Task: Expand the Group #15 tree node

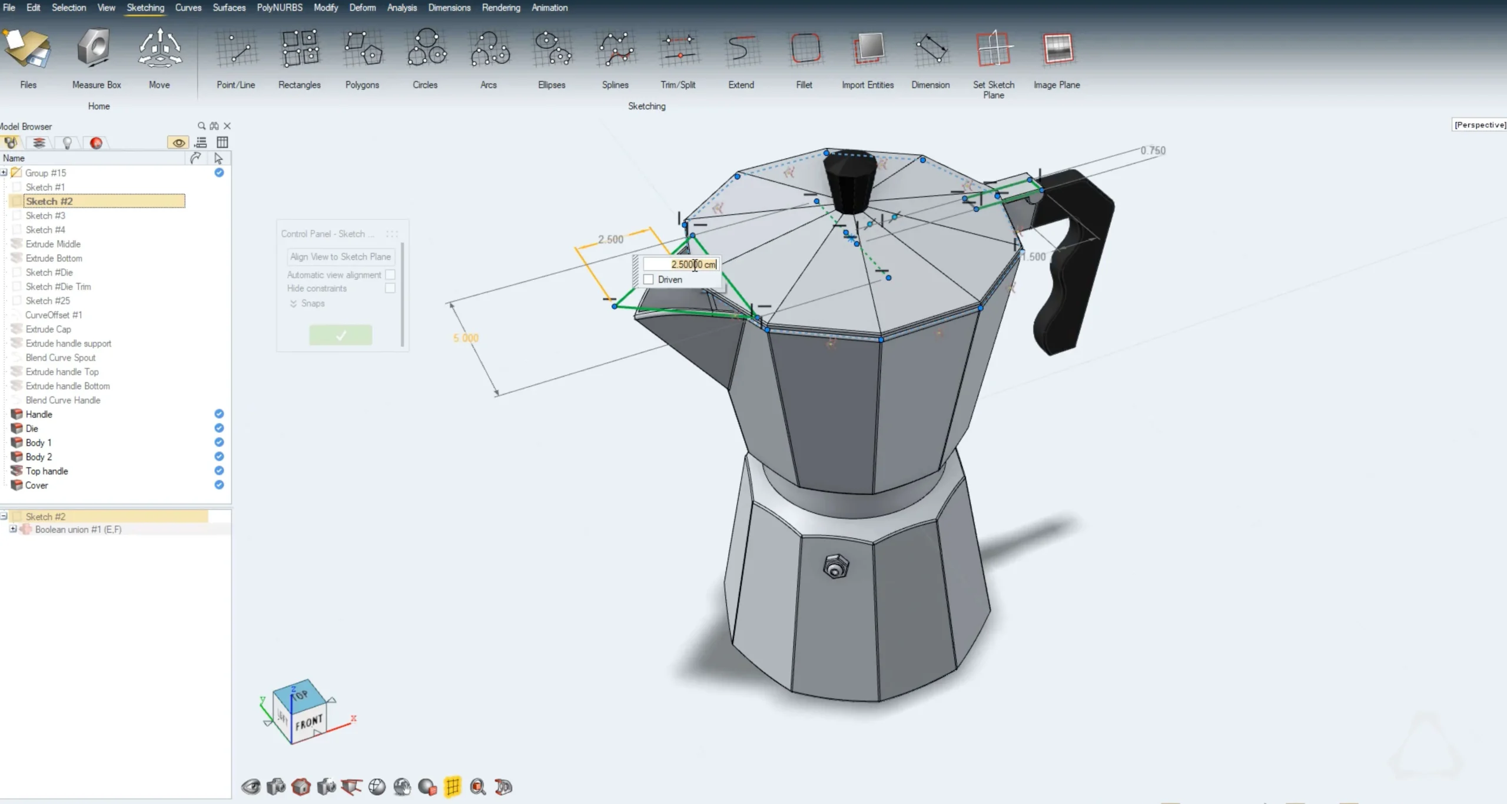Action: click(4, 172)
